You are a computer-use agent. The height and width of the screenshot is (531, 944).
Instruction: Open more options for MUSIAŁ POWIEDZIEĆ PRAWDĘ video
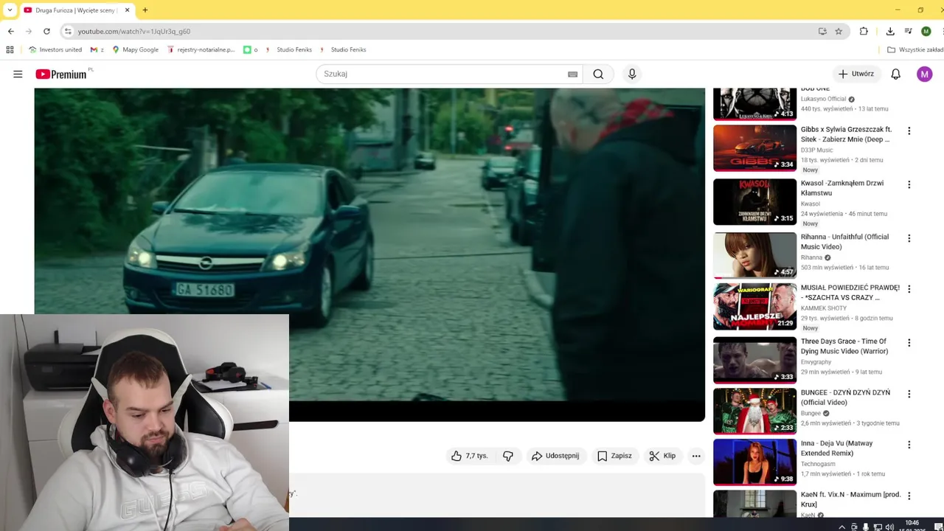909,289
